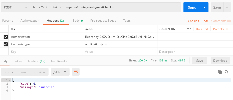Expand the Send button dropdown arrow
The height and width of the screenshot is (100, 233).
click(204, 7)
